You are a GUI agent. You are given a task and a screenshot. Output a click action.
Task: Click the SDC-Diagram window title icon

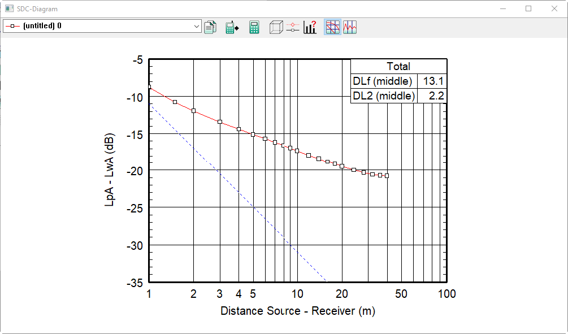(10, 8)
